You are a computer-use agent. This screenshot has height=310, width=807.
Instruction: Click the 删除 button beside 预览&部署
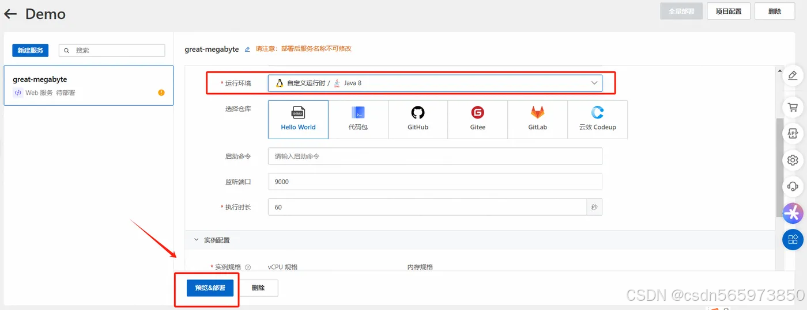click(x=258, y=288)
